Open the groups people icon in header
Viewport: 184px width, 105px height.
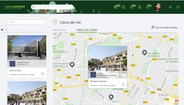[x=124, y=7]
